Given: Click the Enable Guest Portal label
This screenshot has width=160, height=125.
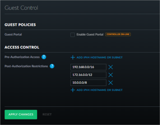Looking at the screenshot, I should (90, 35).
